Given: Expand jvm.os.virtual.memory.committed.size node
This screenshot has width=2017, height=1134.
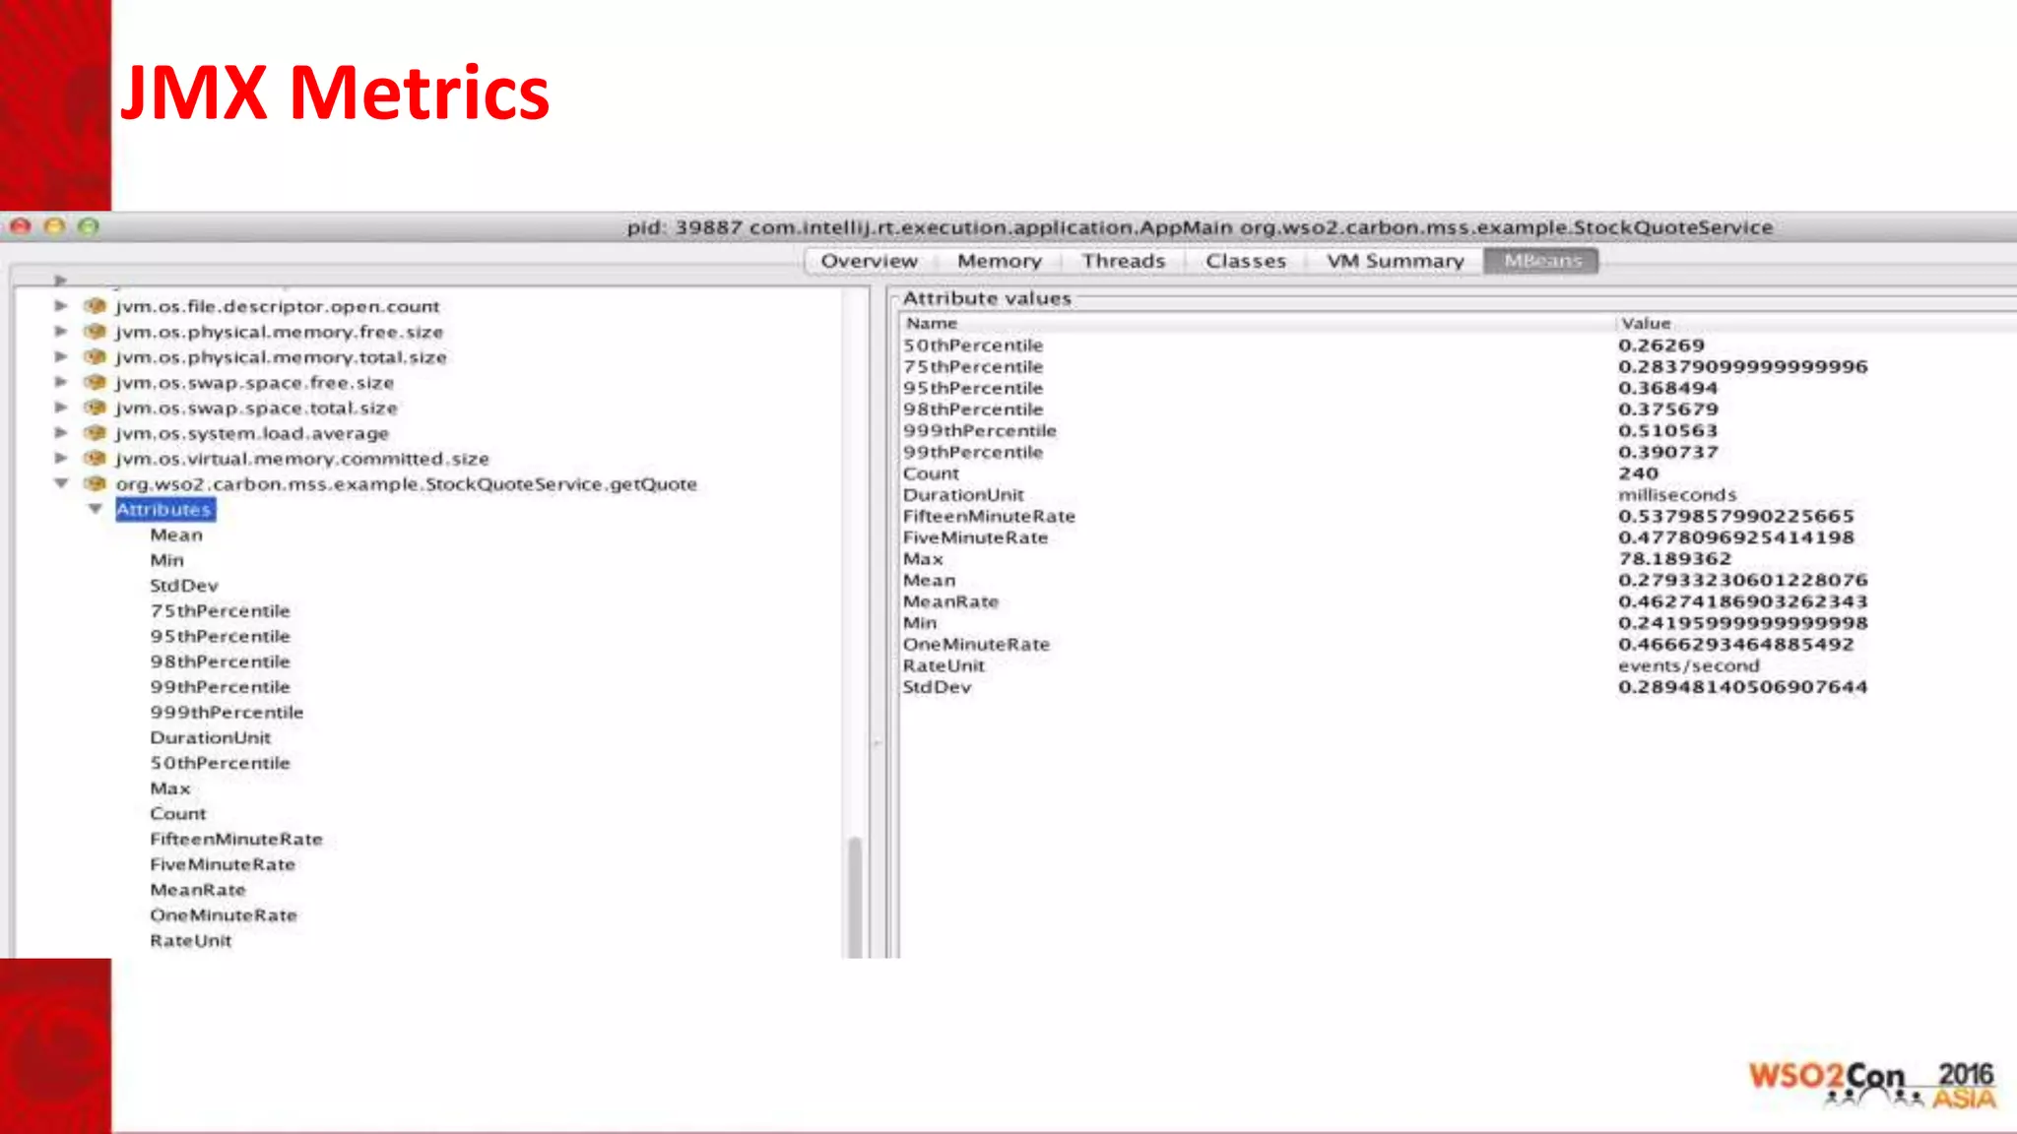Looking at the screenshot, I should point(61,458).
